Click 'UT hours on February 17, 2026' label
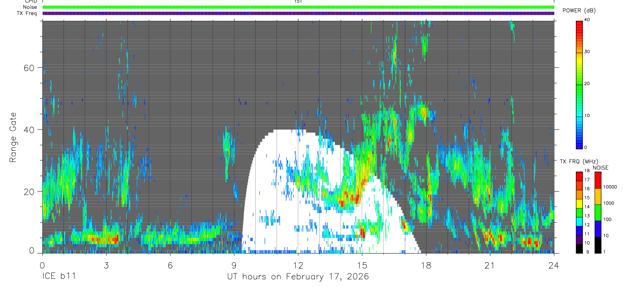 (298, 277)
